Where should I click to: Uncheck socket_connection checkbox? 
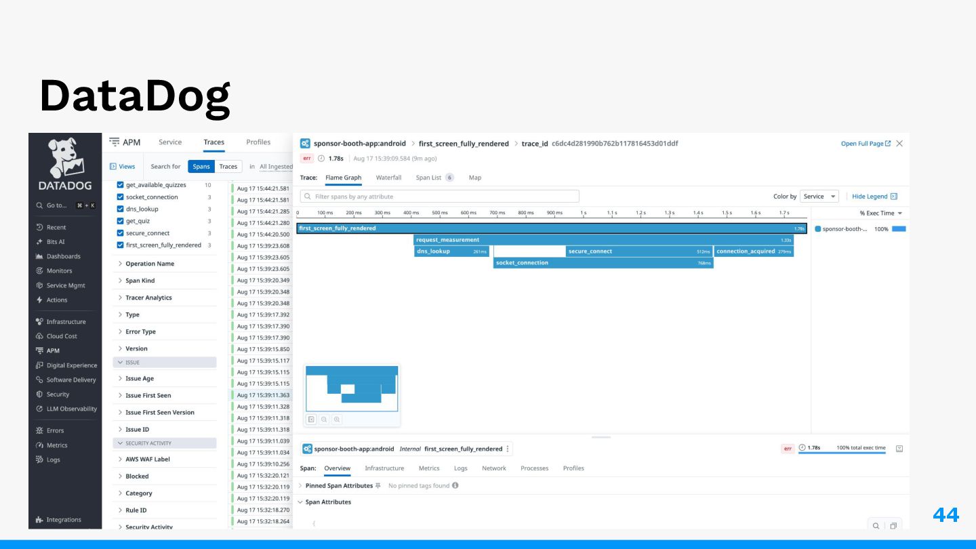click(121, 197)
